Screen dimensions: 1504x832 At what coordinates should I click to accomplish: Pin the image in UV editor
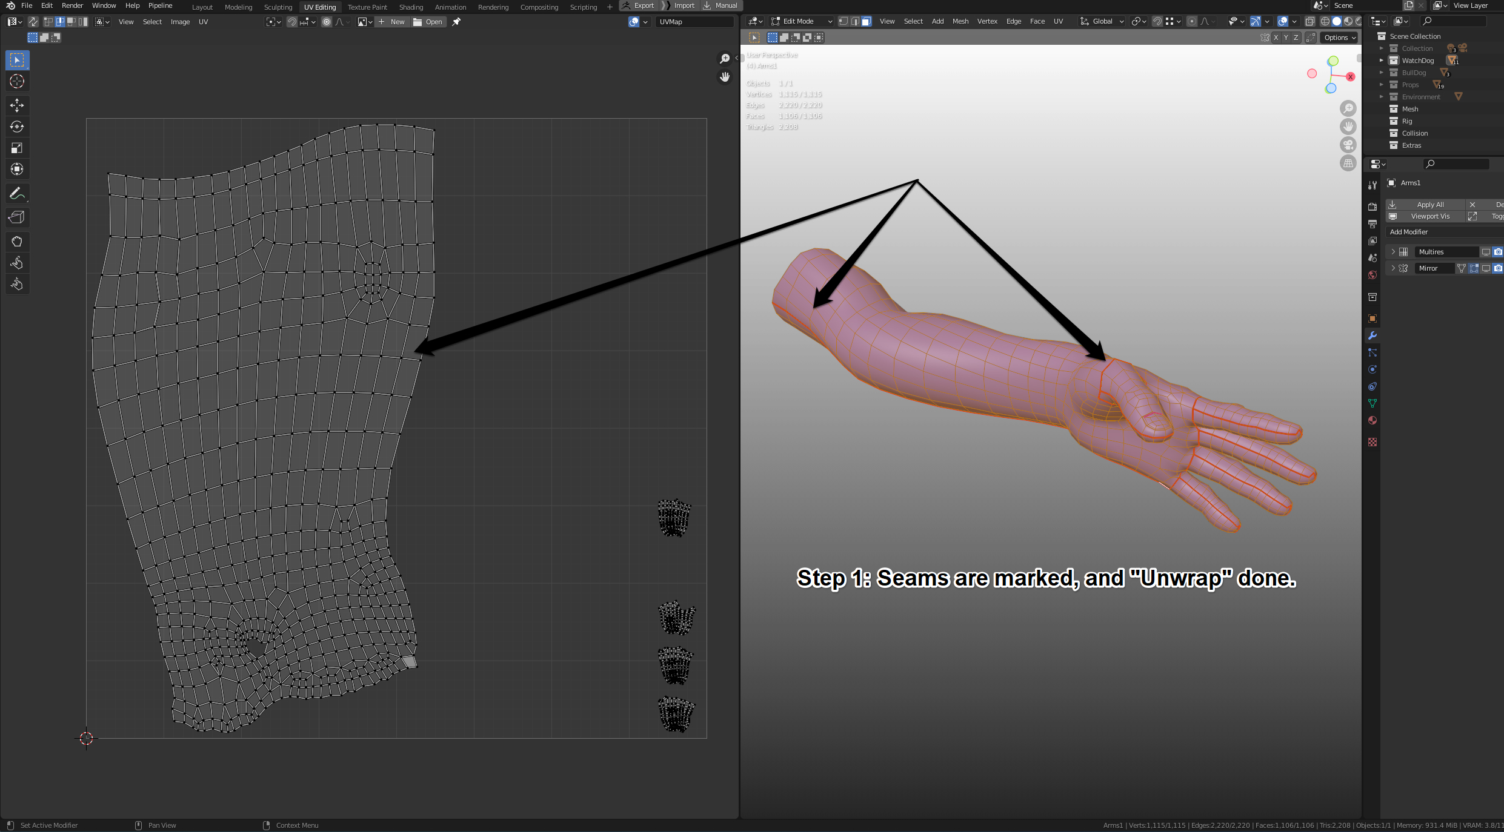pos(456,22)
